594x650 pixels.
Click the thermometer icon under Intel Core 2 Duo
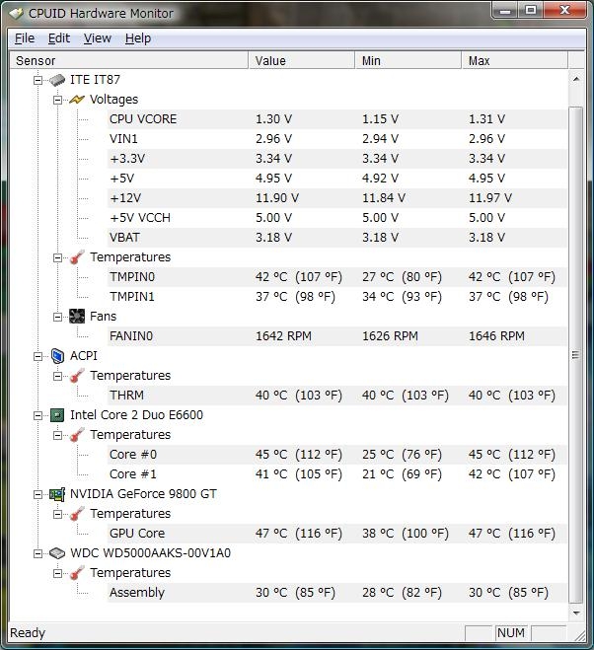(x=77, y=435)
